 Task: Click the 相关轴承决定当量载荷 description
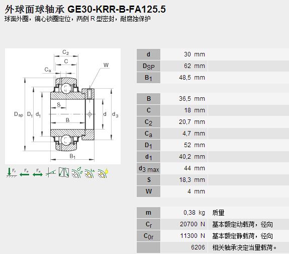click(x=244, y=247)
